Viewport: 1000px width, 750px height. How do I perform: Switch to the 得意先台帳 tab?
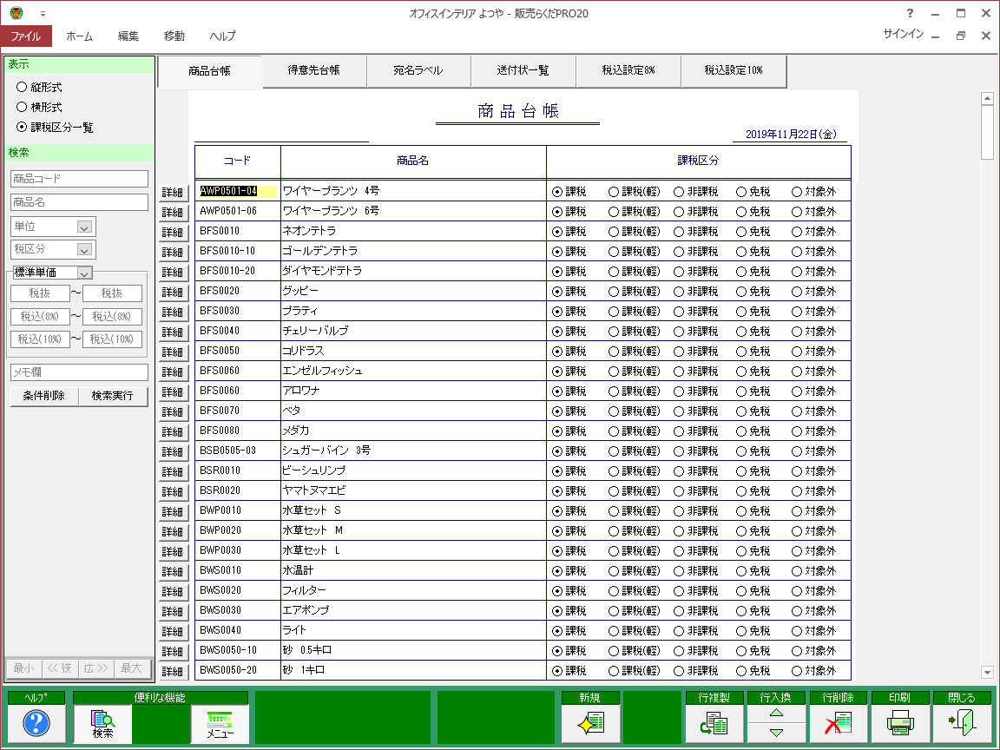(x=313, y=71)
